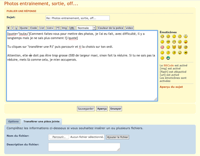
Task: Insert the cool sunglasses emoticon
Action: pos(168,42)
